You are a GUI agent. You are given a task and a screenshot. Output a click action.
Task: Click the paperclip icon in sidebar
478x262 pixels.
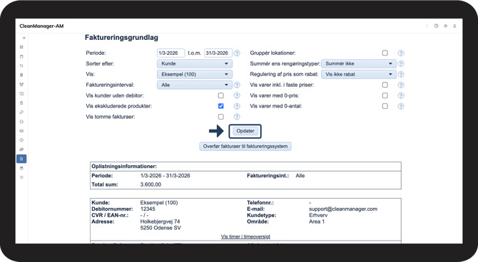point(21,150)
